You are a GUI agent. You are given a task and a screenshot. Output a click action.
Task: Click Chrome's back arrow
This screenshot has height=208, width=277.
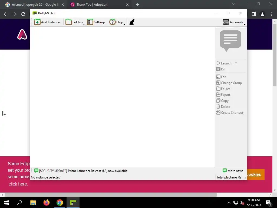click(6, 14)
